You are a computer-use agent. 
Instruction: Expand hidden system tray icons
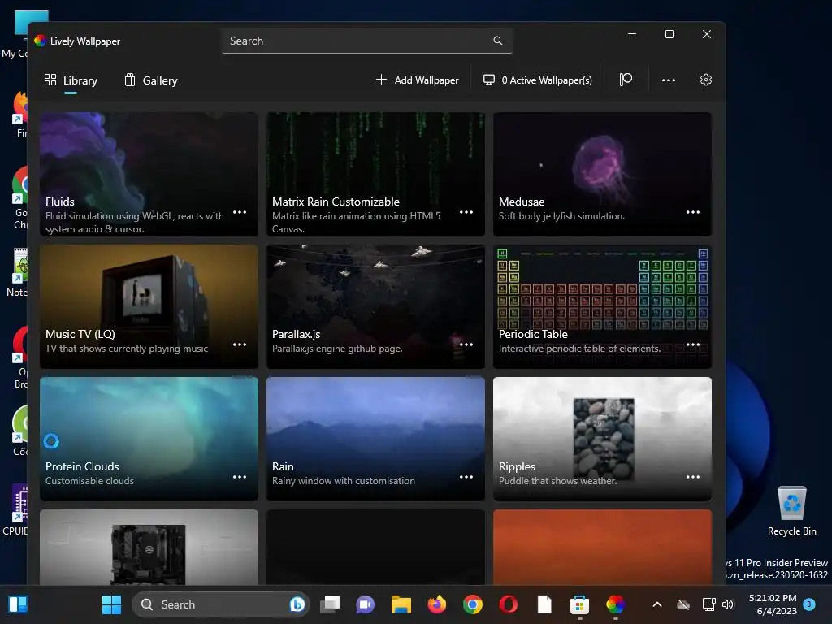(x=656, y=604)
